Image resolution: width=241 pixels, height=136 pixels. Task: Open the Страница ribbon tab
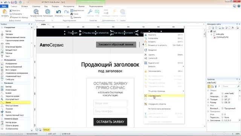36,6
